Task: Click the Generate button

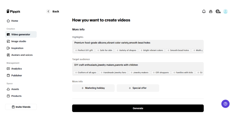Action: [138, 108]
